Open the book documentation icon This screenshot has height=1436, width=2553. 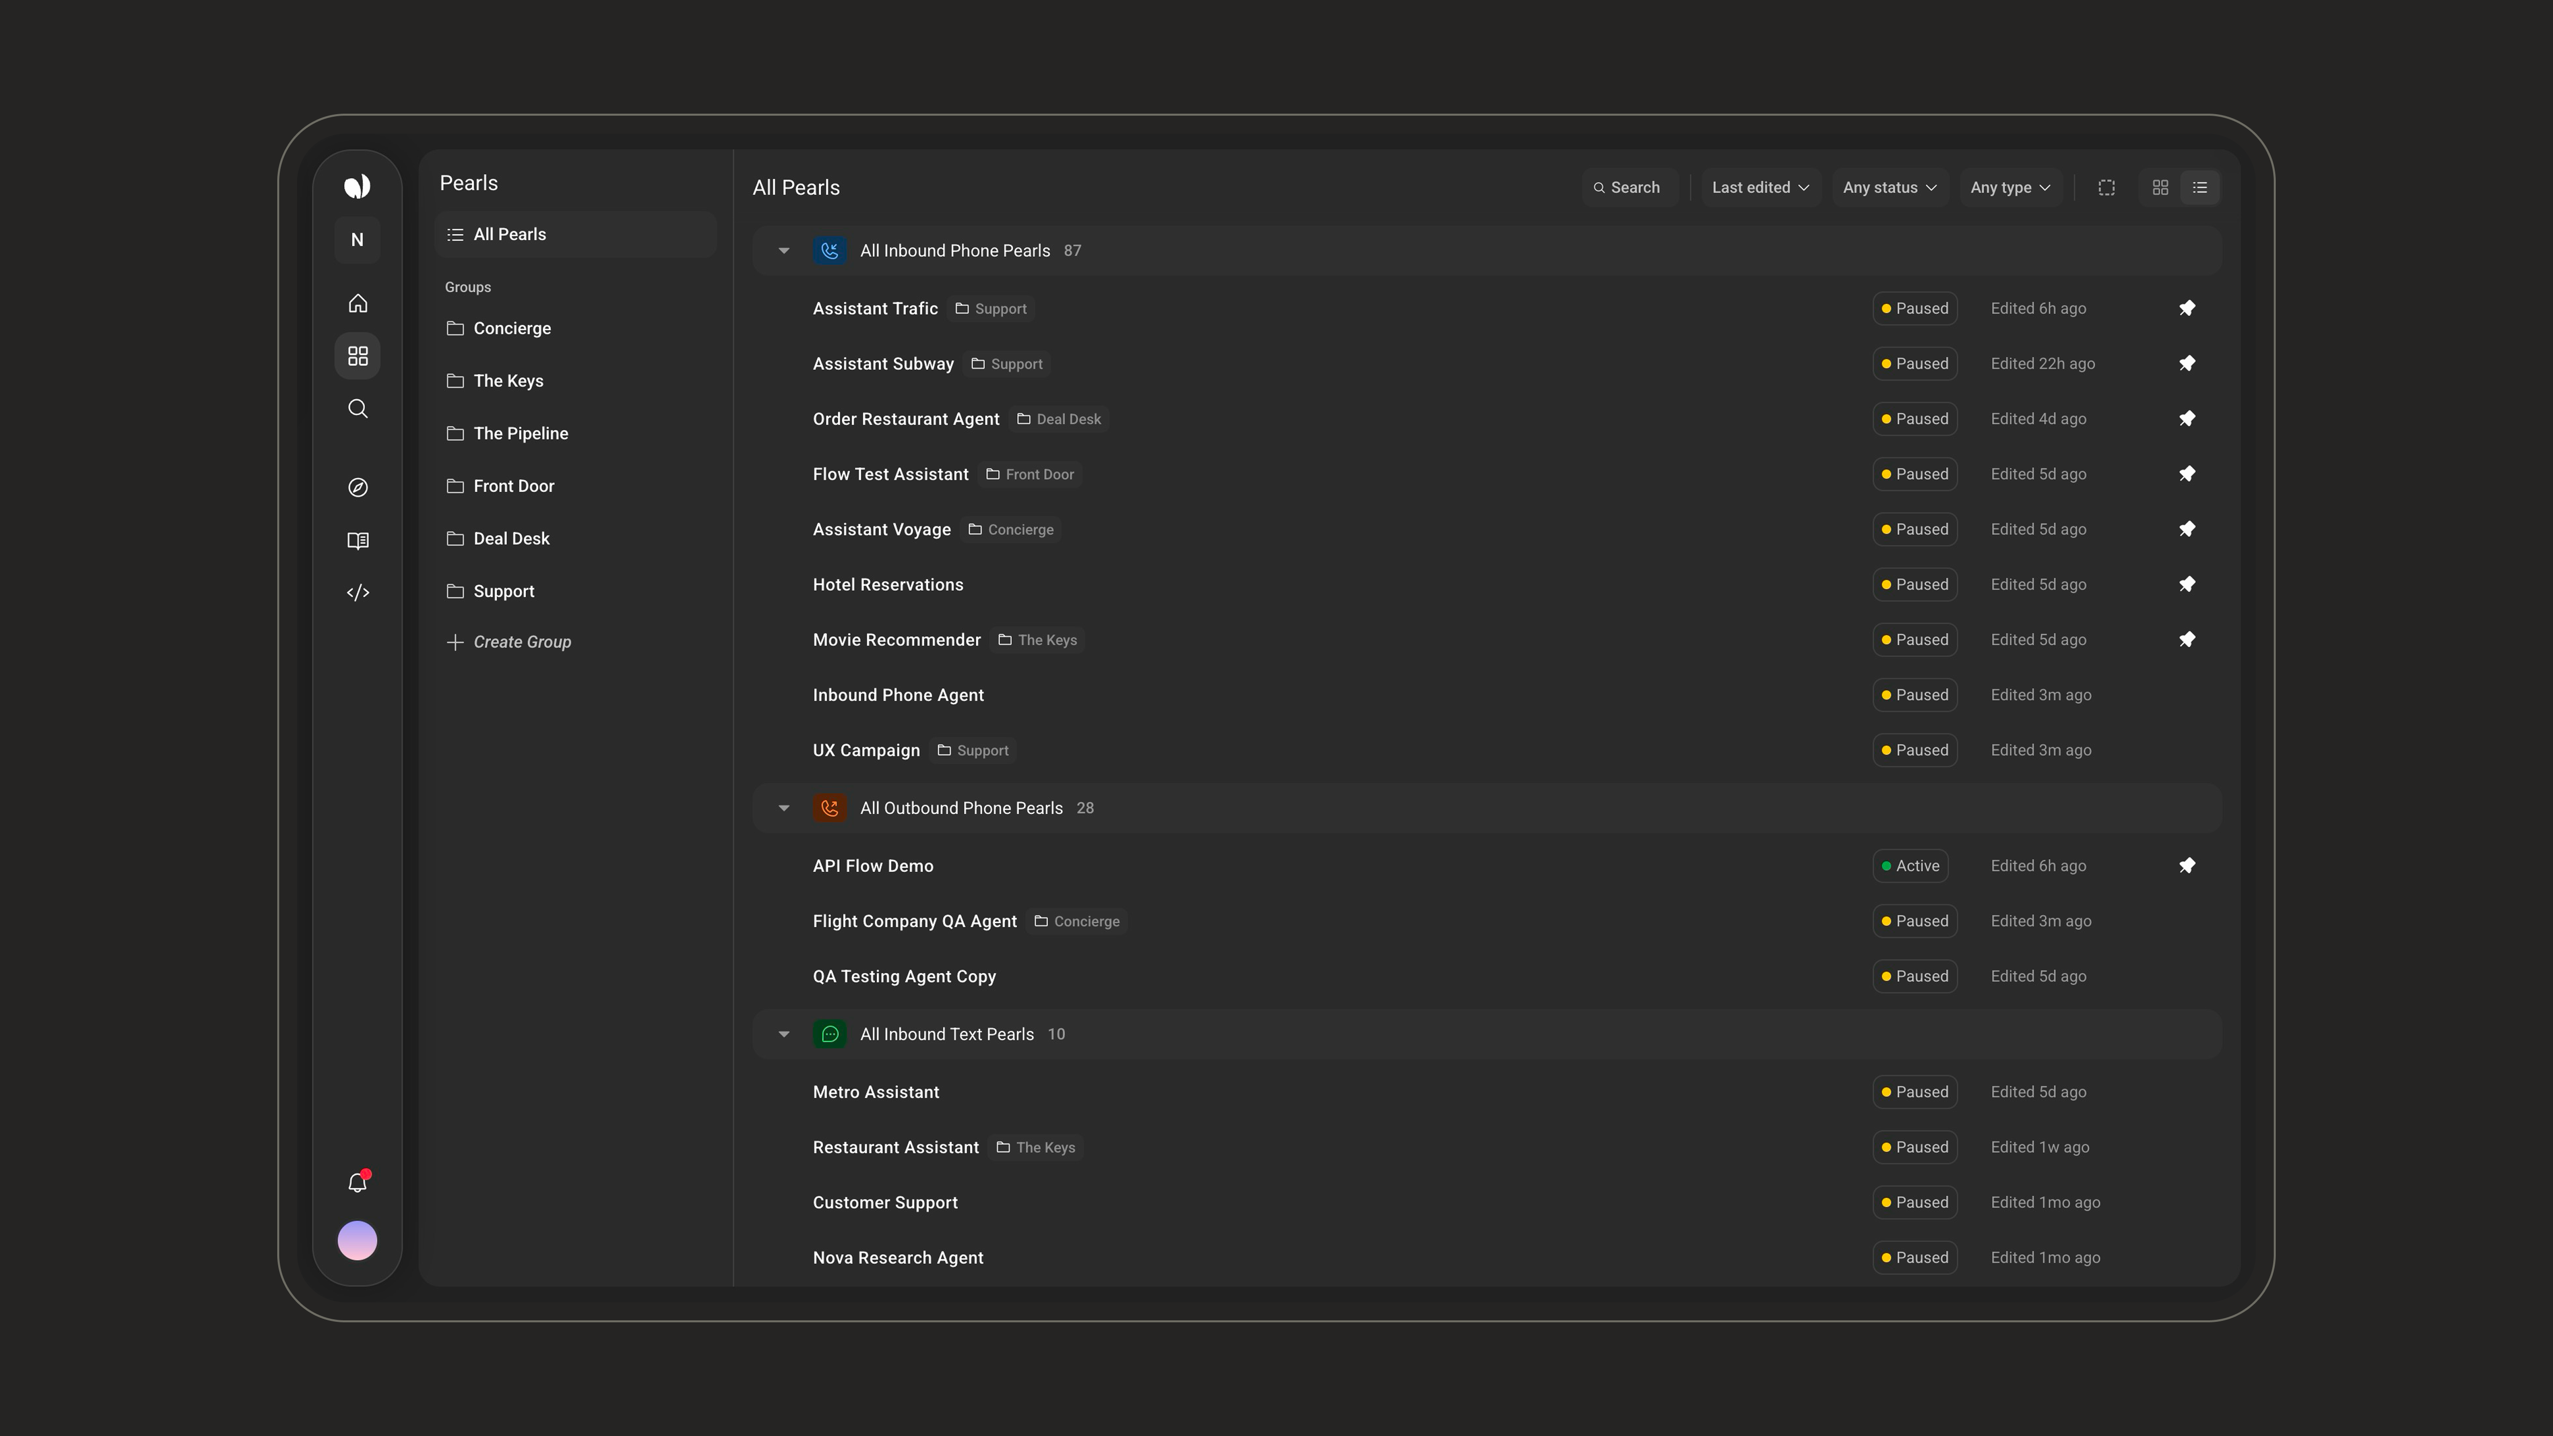tap(358, 540)
